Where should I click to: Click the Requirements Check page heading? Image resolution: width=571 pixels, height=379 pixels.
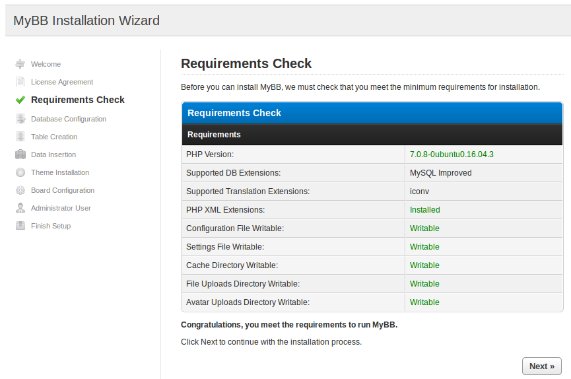click(246, 63)
